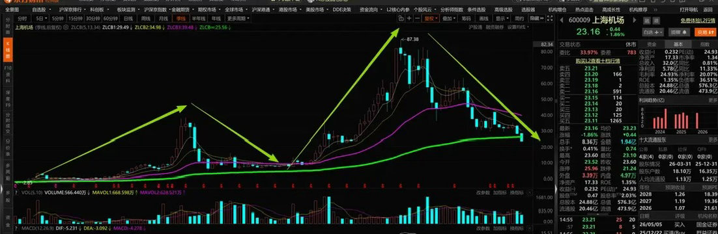This screenshot has width=718, height=234.
Task: Switch to 日线 period
Action: point(128,18)
